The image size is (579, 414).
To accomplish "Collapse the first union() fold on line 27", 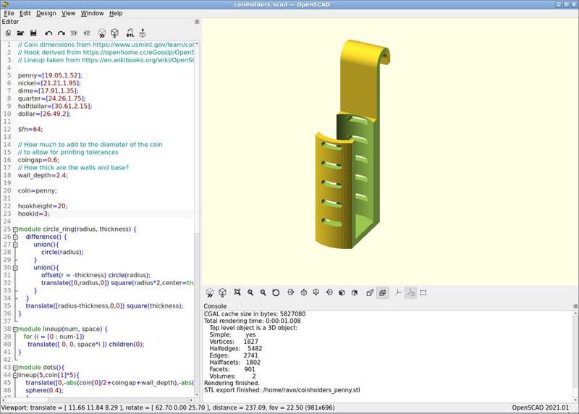I will pos(15,245).
